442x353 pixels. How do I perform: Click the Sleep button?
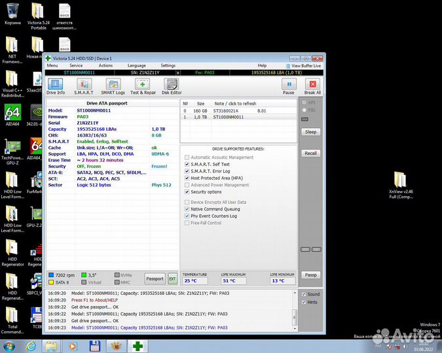click(310, 132)
